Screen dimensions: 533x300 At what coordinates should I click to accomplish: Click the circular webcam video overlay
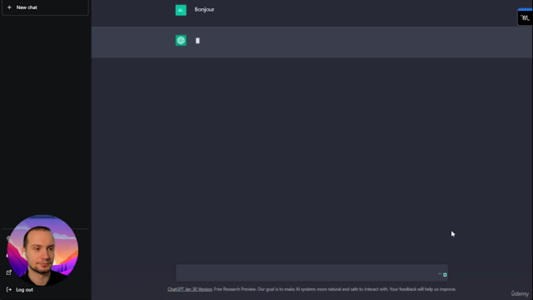(x=42, y=250)
